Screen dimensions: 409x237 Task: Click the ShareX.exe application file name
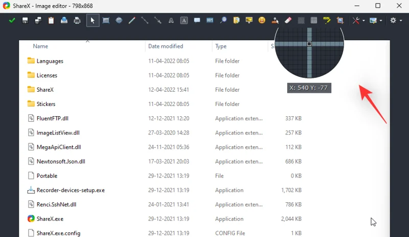(x=50, y=219)
